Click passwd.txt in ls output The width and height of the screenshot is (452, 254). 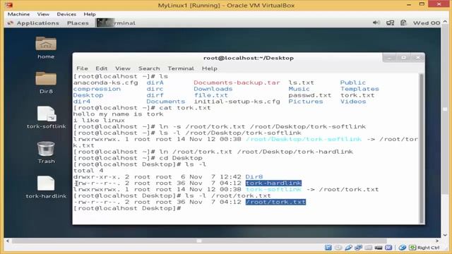coord(310,95)
